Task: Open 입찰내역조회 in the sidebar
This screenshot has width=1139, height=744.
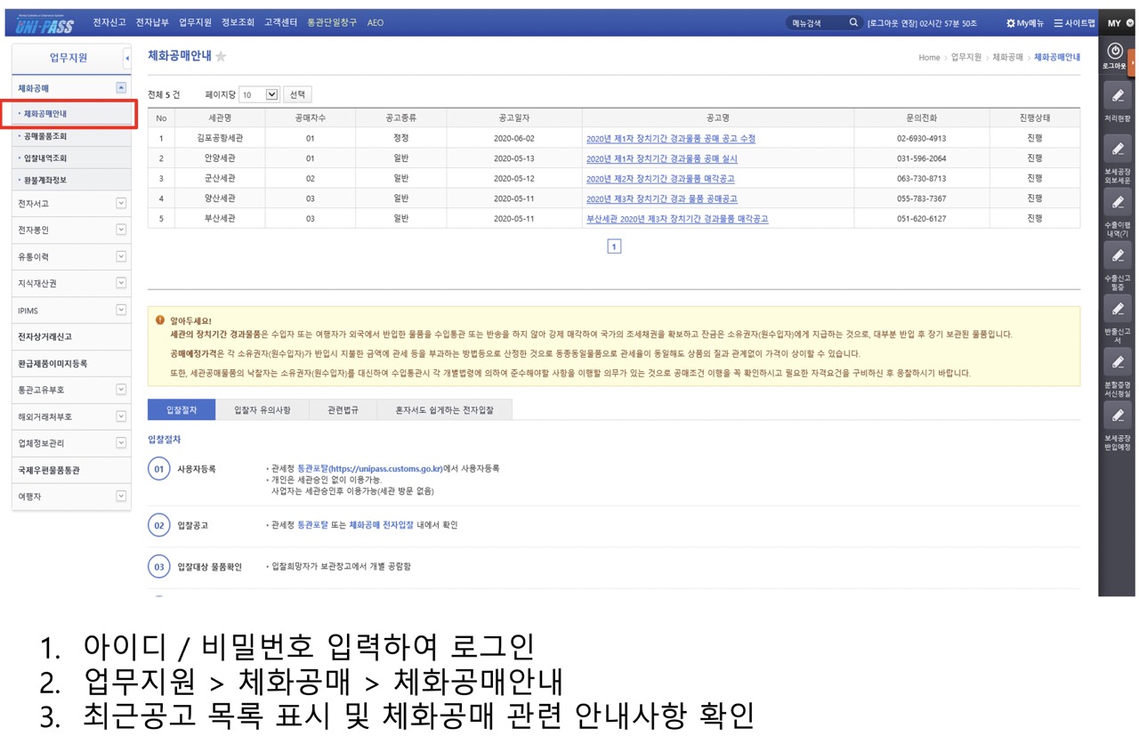Action: click(x=45, y=158)
